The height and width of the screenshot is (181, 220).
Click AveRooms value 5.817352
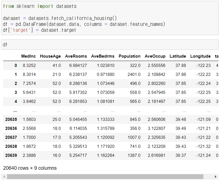click(x=78, y=92)
